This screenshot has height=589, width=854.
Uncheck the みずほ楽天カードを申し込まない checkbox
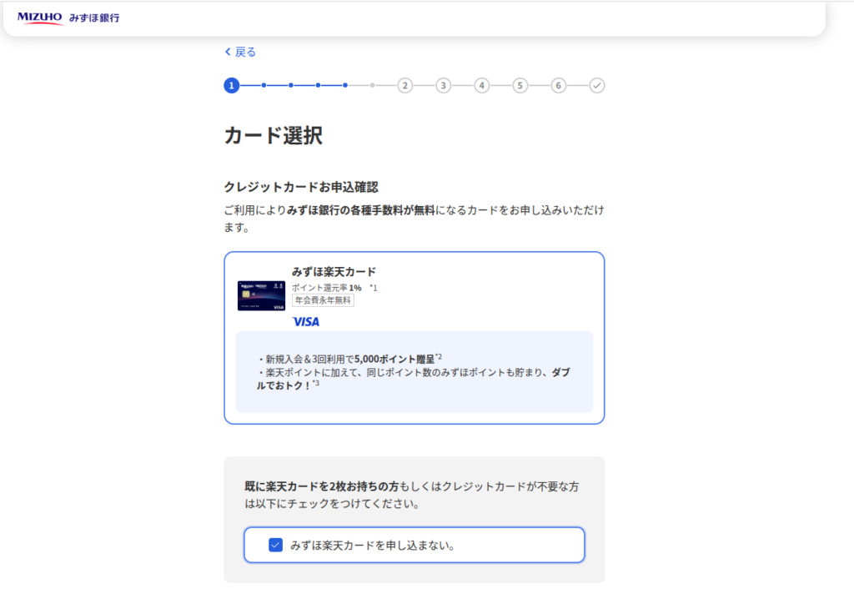pos(275,545)
